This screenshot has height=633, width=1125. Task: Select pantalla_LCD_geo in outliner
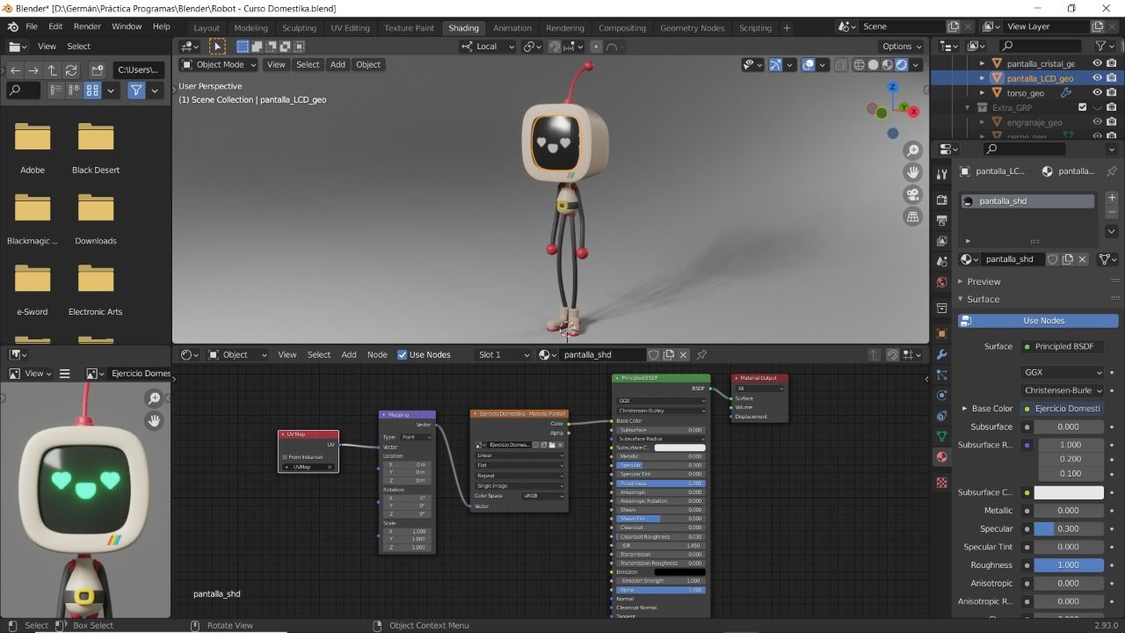1040,78
